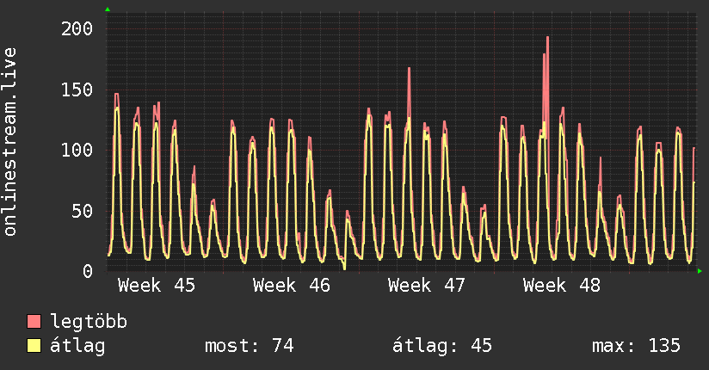The height and width of the screenshot is (370, 709).
Task: Click the 'átlag: 45' statistic value
Action: (441, 347)
